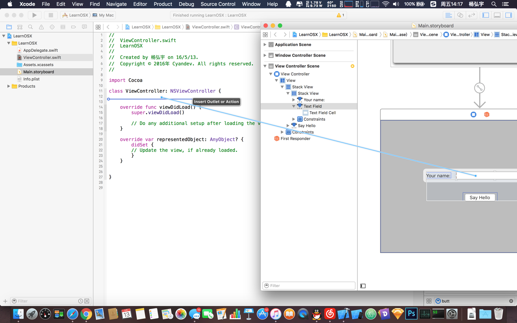Image resolution: width=517 pixels, height=323 pixels.
Task: Expand the Products folder in navigator
Action: pyautogui.click(x=9, y=86)
